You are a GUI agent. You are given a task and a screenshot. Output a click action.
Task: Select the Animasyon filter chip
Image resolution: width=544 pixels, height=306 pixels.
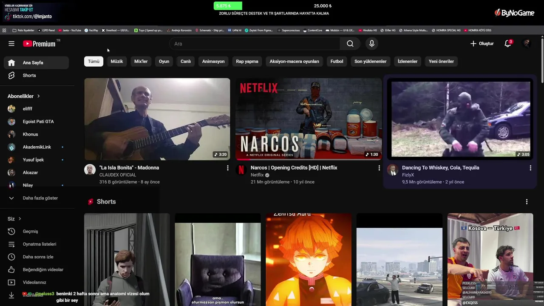point(213,61)
